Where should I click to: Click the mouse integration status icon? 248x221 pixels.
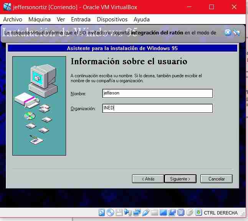(190, 213)
